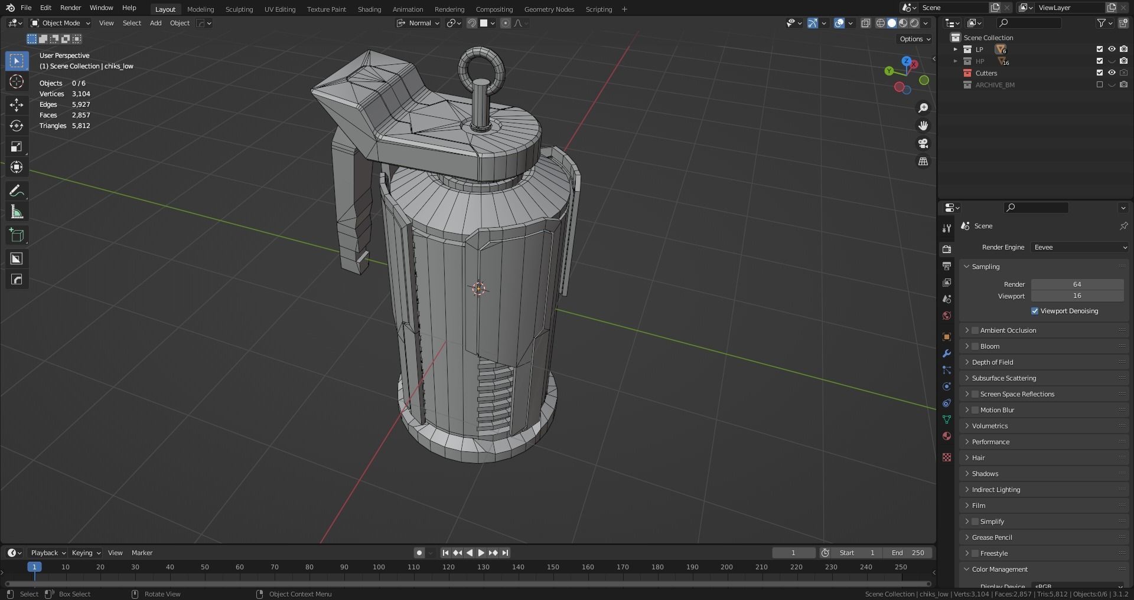Viewport: 1134px width, 600px height.
Task: Hide LP collection with eye icon
Action: coord(1112,50)
